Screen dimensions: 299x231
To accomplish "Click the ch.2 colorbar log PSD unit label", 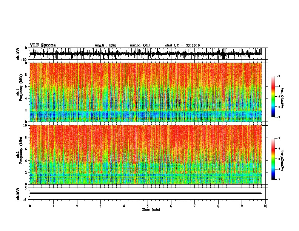I will [x=283, y=160].
